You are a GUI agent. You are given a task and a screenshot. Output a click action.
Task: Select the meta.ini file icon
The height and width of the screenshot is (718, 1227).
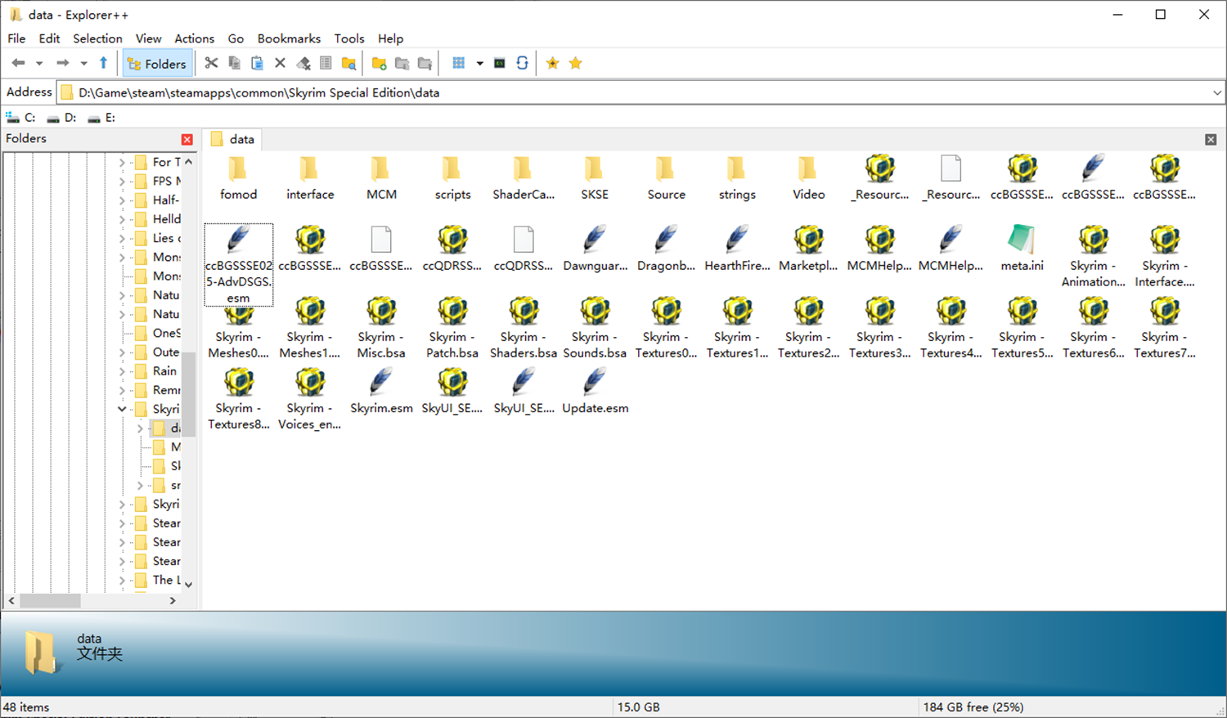[1022, 239]
